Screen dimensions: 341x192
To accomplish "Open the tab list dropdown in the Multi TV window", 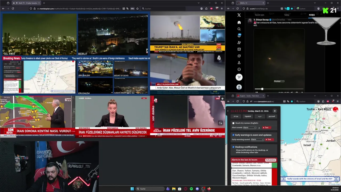I will pos(198,3).
